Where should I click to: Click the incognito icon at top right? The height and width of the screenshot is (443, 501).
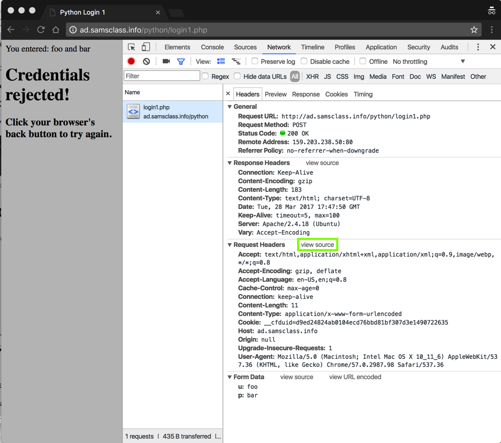tap(491, 11)
